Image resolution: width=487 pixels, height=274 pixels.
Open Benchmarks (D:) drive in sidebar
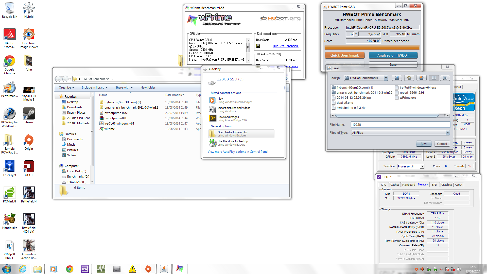tap(78, 177)
